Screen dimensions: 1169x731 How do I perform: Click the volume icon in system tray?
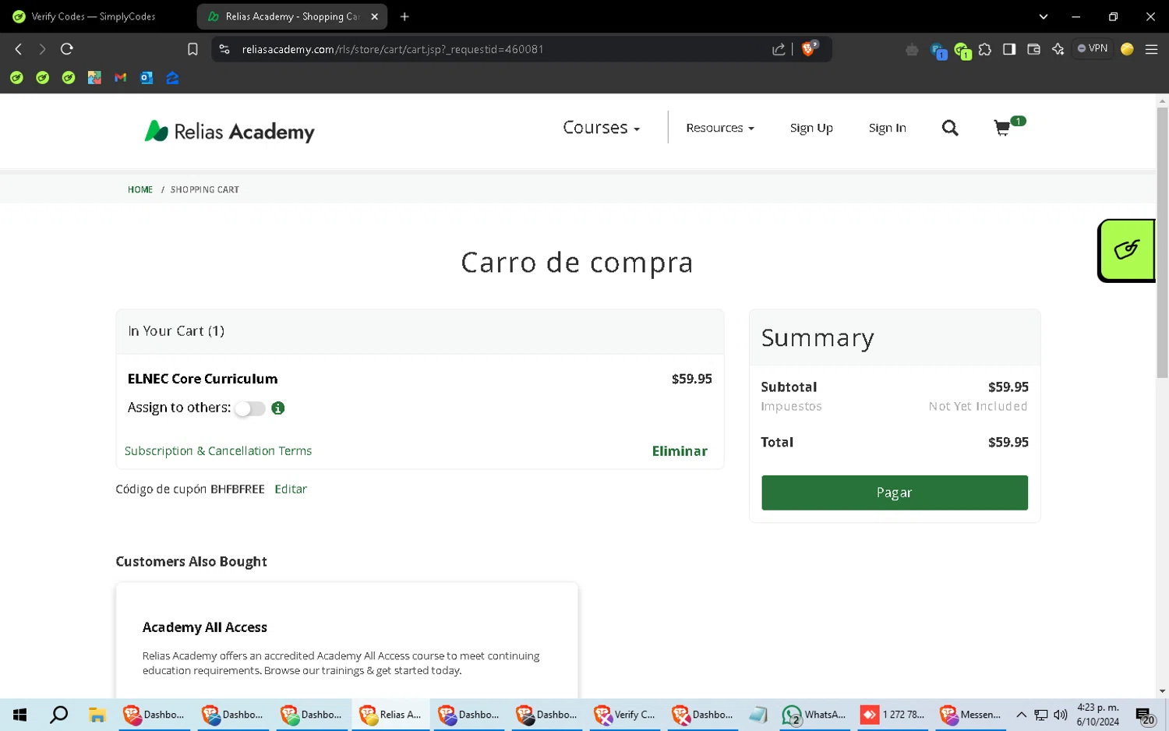[1060, 715]
